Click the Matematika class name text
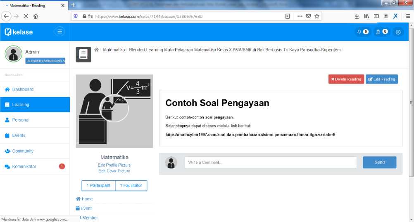The image size is (414, 222). pyautogui.click(x=114, y=157)
